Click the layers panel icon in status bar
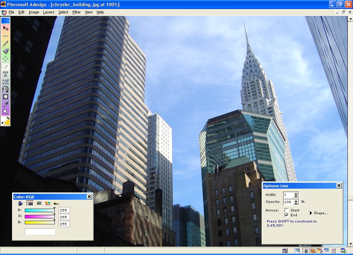 pos(326,251)
